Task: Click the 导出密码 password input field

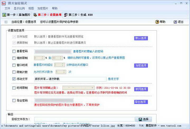Action: point(54,100)
